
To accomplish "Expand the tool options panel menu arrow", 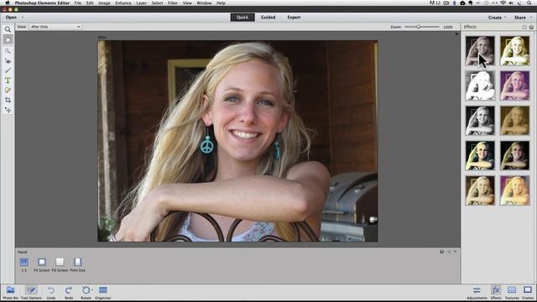I will [455, 252].
